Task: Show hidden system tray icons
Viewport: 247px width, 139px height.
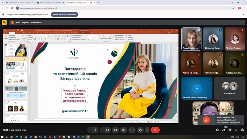Action: 229,137
